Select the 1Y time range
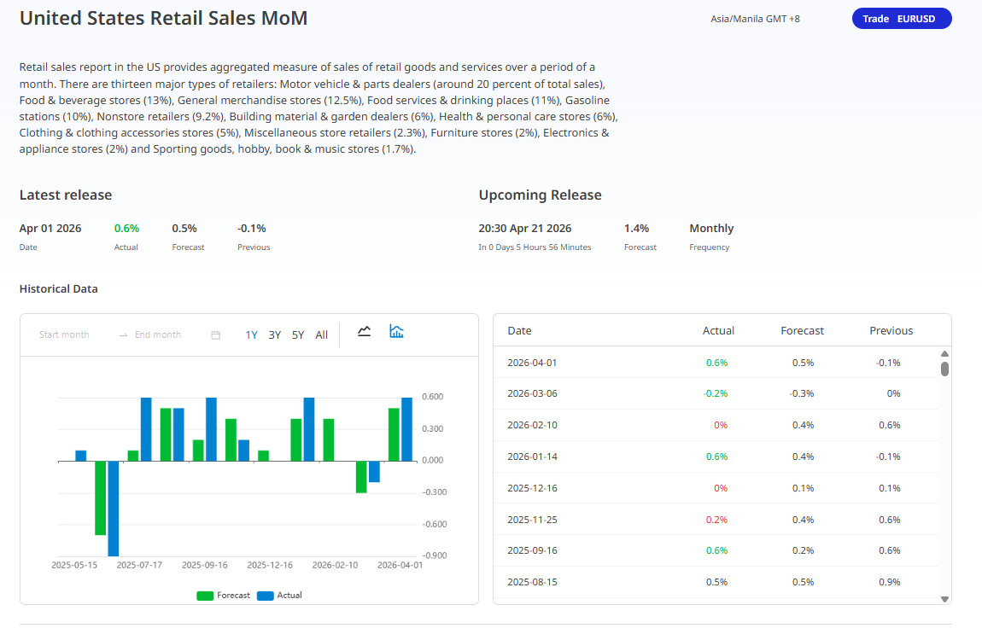Image resolution: width=982 pixels, height=634 pixels. tap(251, 335)
